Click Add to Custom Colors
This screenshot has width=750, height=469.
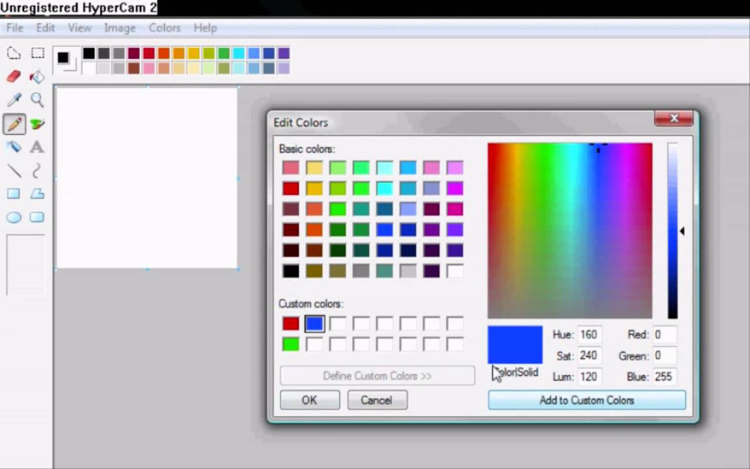point(587,400)
